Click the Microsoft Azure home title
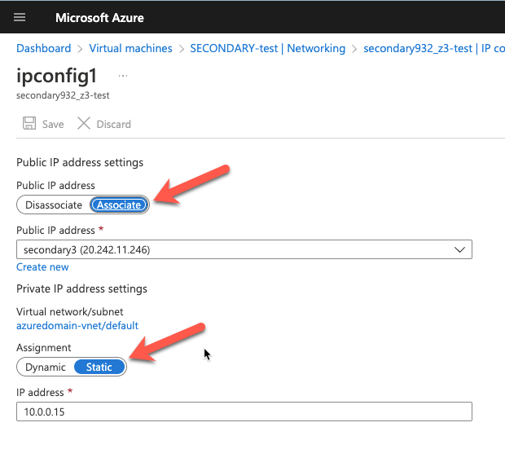This screenshot has height=449, width=505. click(x=99, y=18)
